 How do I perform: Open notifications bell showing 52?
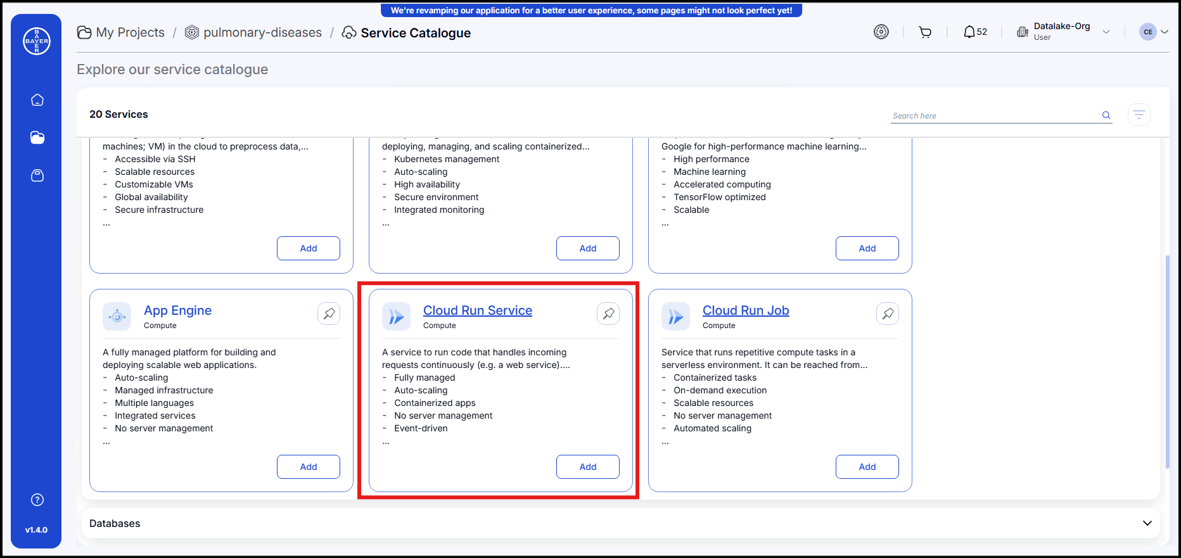point(975,32)
